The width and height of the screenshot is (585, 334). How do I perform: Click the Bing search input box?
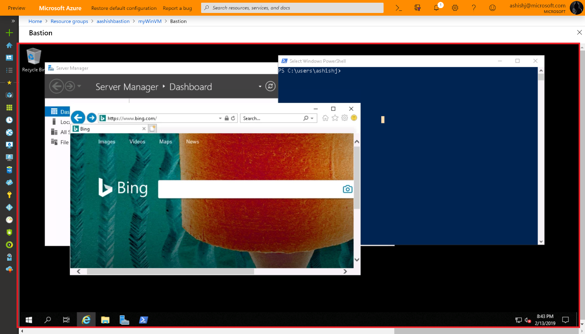pos(249,189)
